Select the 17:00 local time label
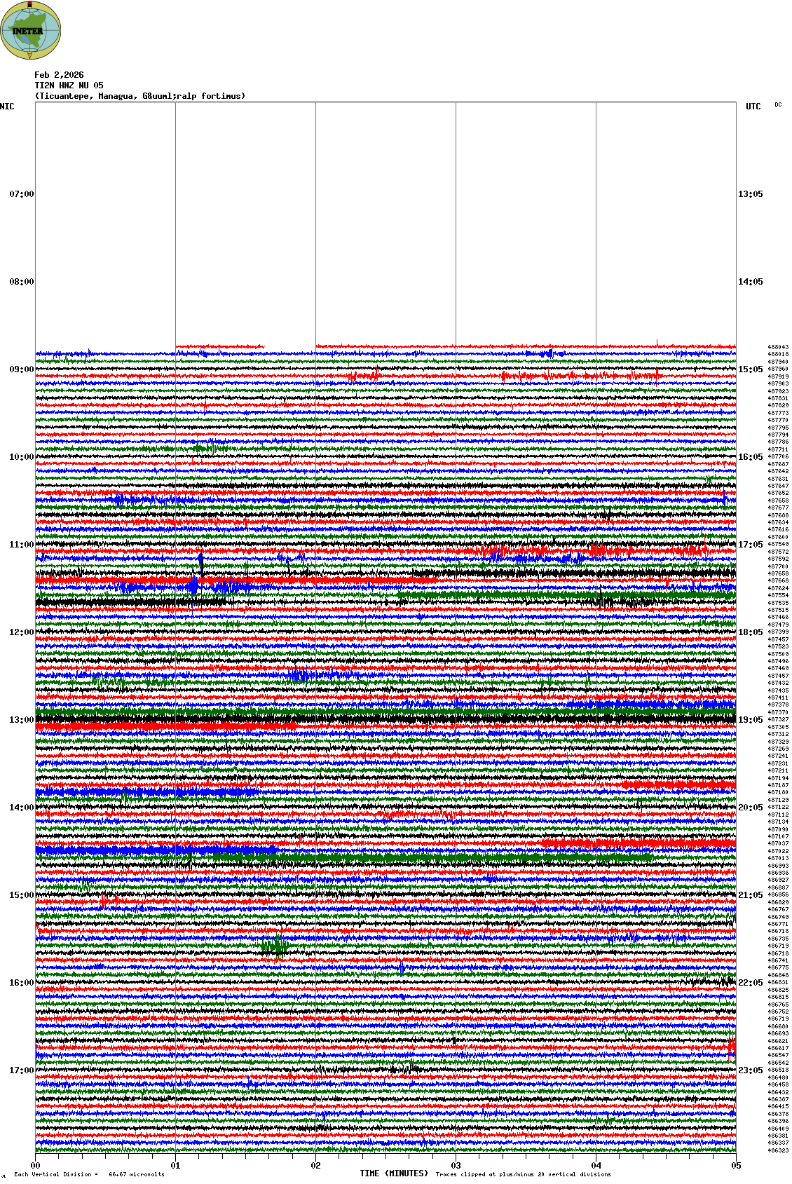Screen dimensions: 792x1184 tap(21, 1070)
